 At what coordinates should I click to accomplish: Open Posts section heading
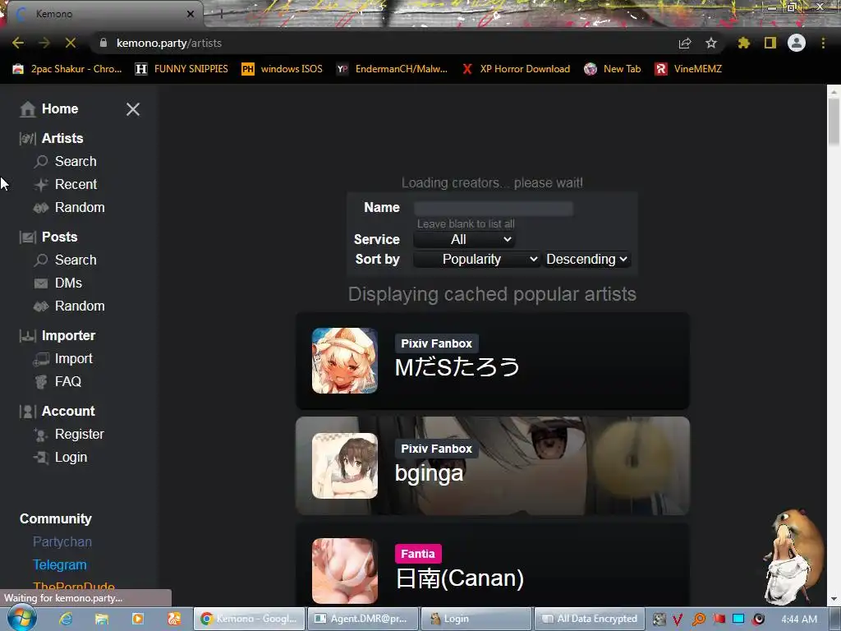pyautogui.click(x=59, y=237)
